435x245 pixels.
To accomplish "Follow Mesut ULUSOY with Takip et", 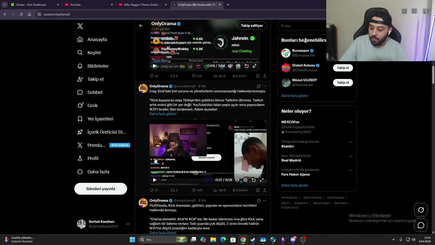I will click(343, 82).
